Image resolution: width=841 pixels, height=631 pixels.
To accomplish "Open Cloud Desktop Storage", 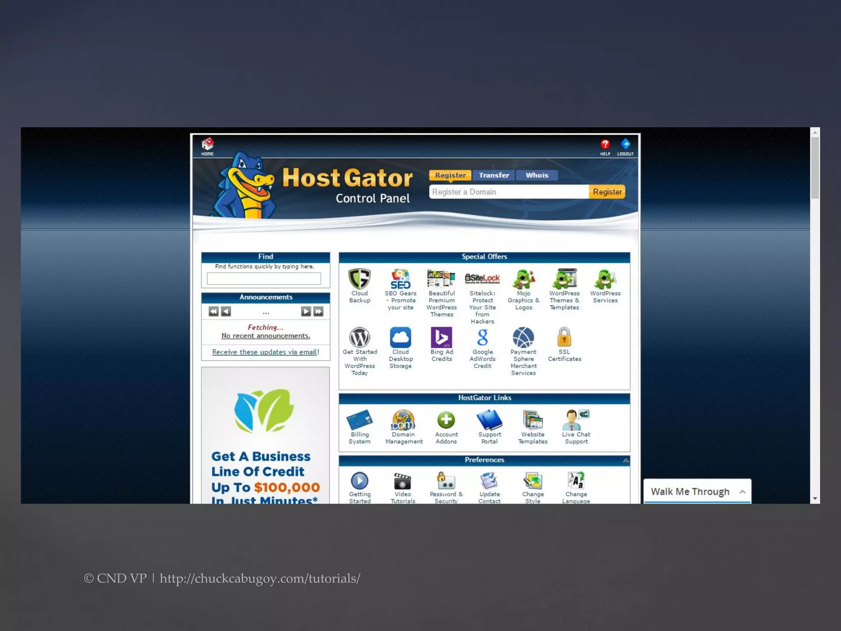I will [400, 348].
